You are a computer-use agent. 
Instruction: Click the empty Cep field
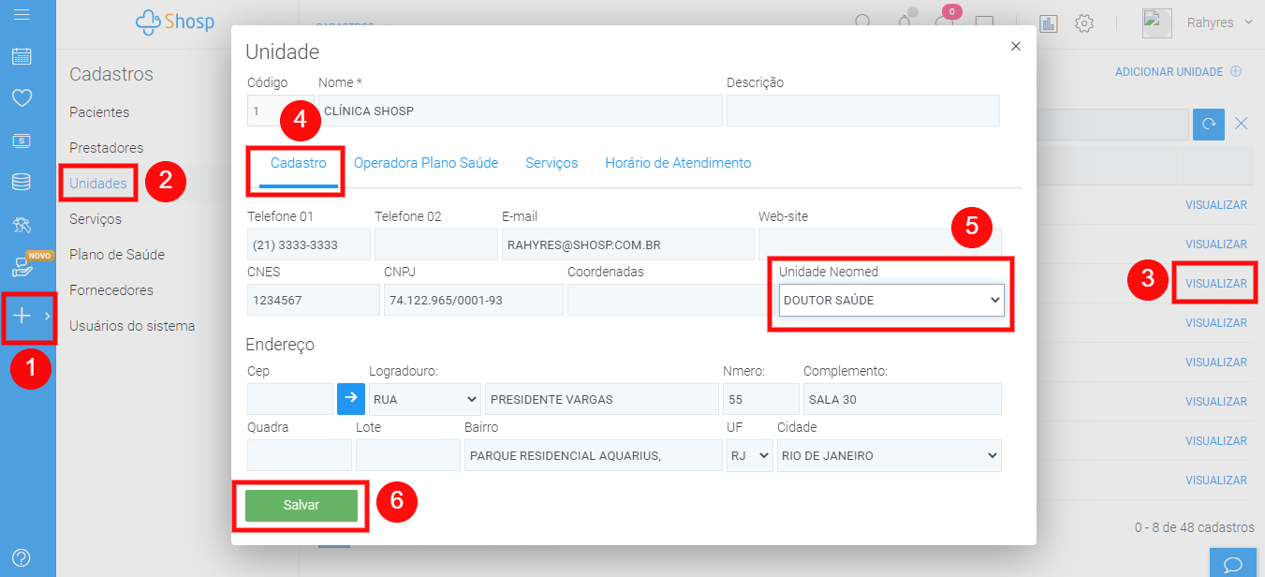click(290, 399)
